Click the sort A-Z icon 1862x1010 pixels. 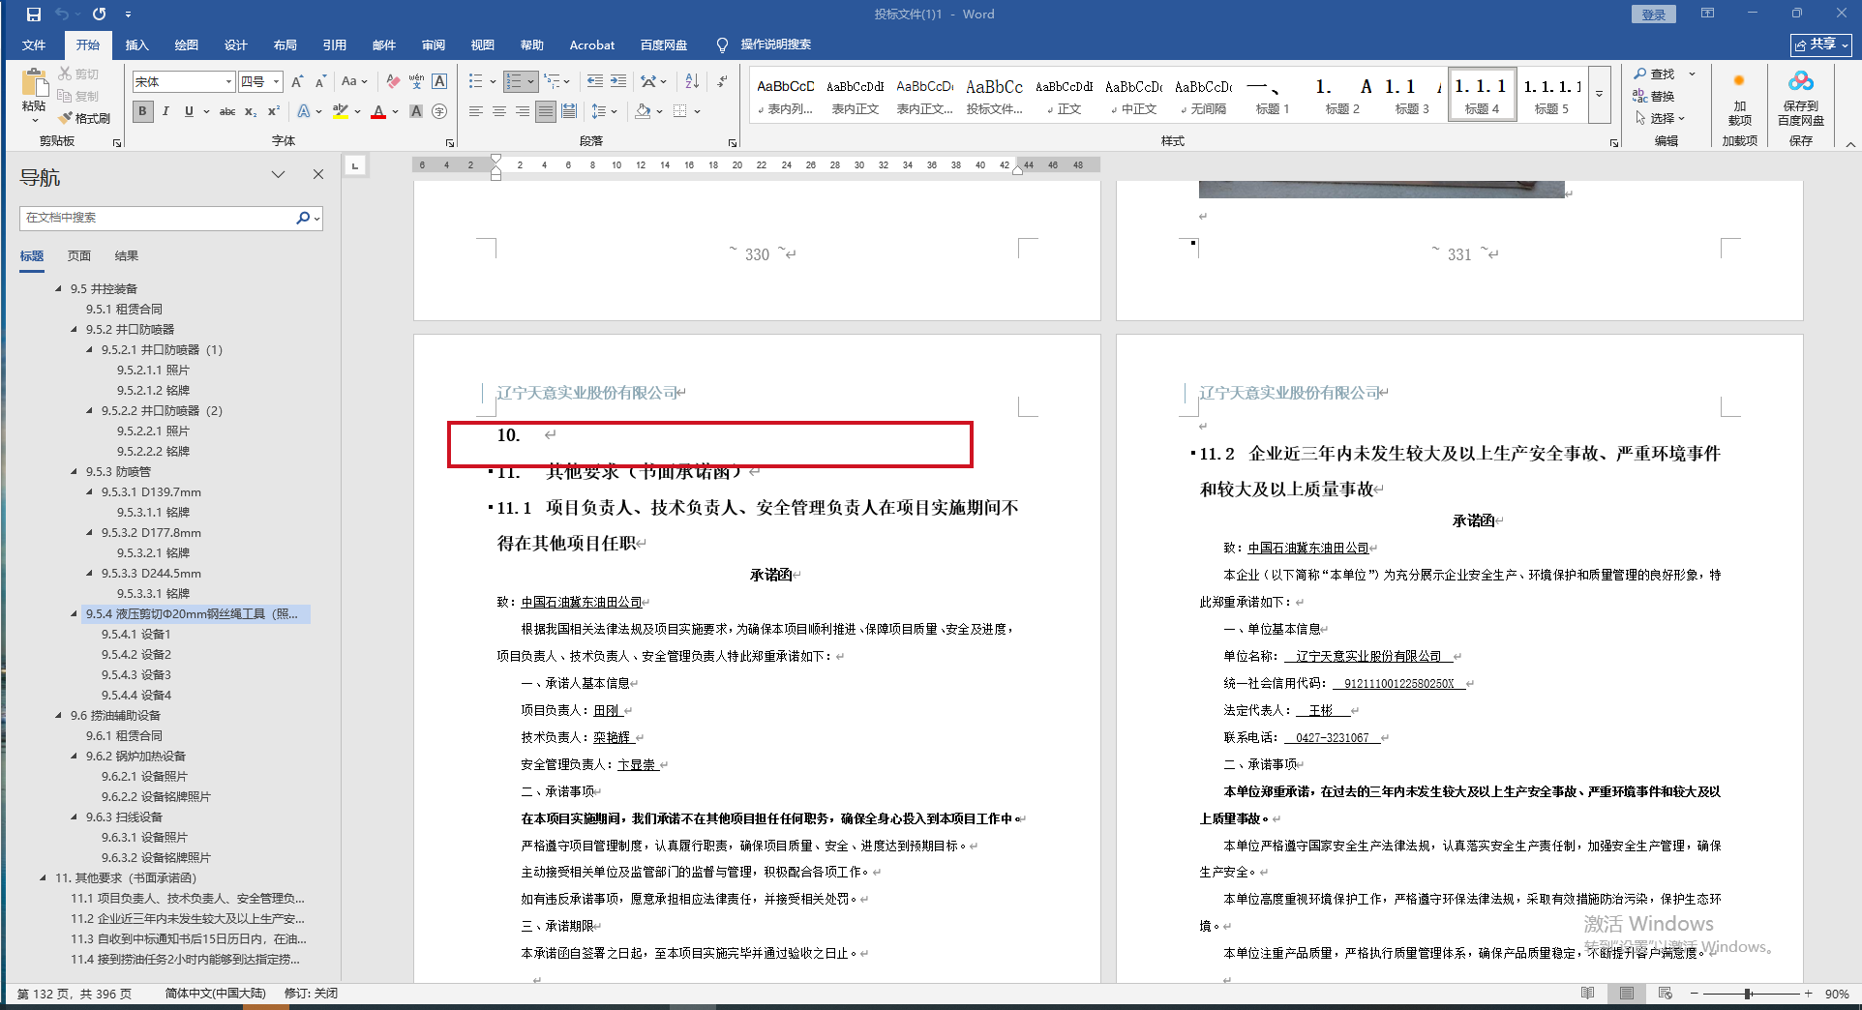click(692, 82)
